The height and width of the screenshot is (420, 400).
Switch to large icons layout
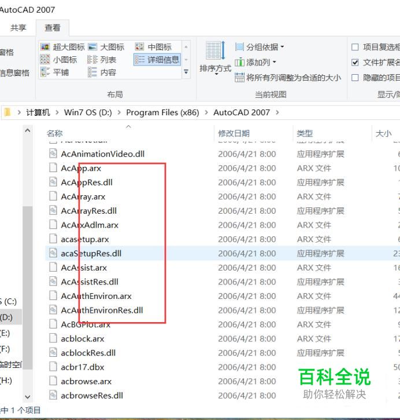click(106, 47)
